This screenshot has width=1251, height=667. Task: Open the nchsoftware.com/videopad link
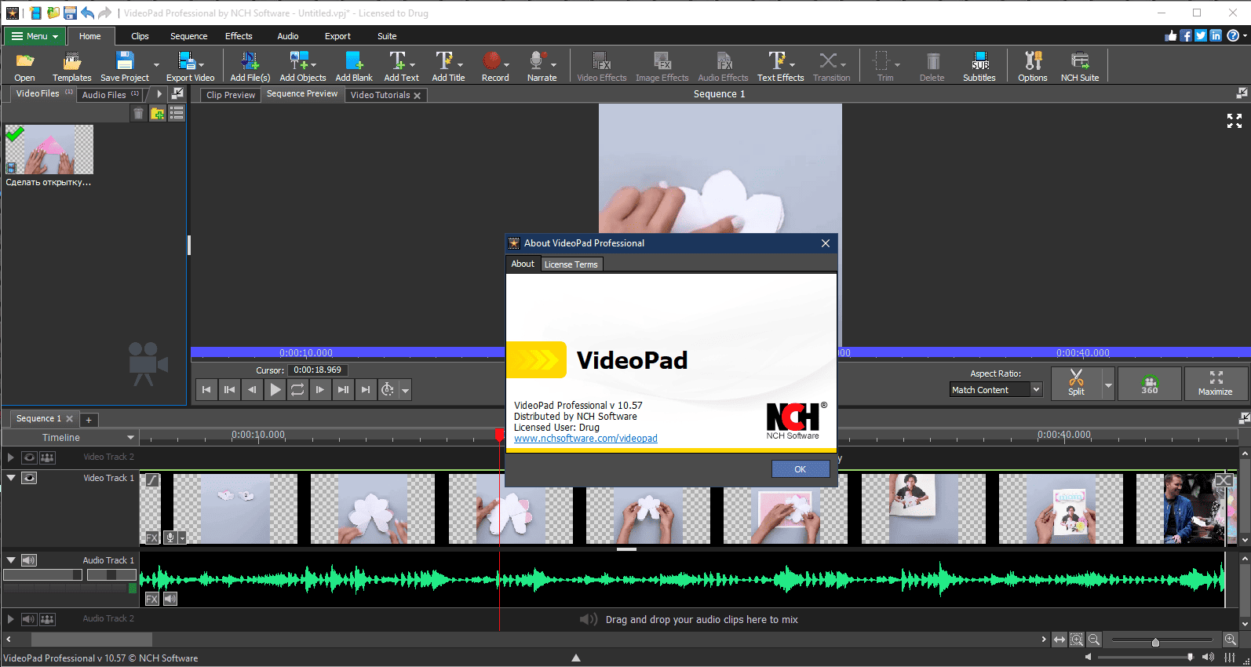pyautogui.click(x=585, y=439)
